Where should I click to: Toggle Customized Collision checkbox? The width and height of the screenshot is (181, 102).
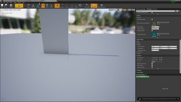click(x=152, y=31)
